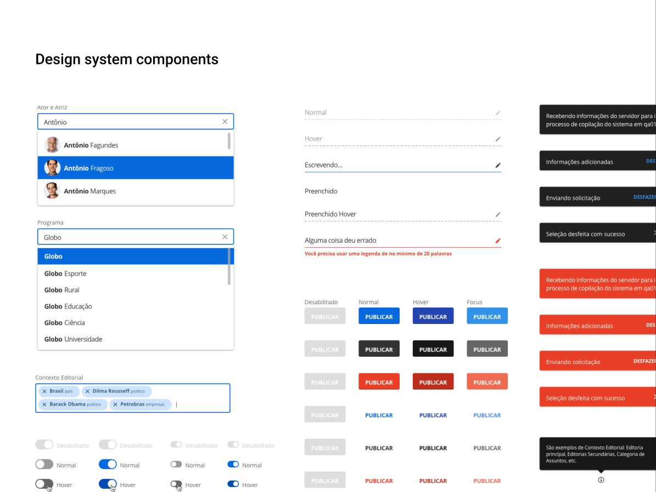Click the red text PUBLICAR link in Focus column

[x=487, y=480]
